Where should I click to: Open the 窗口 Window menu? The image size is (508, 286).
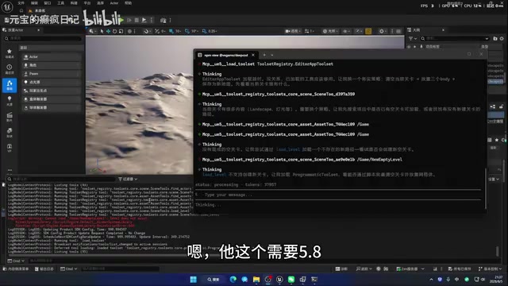pos(48,3)
